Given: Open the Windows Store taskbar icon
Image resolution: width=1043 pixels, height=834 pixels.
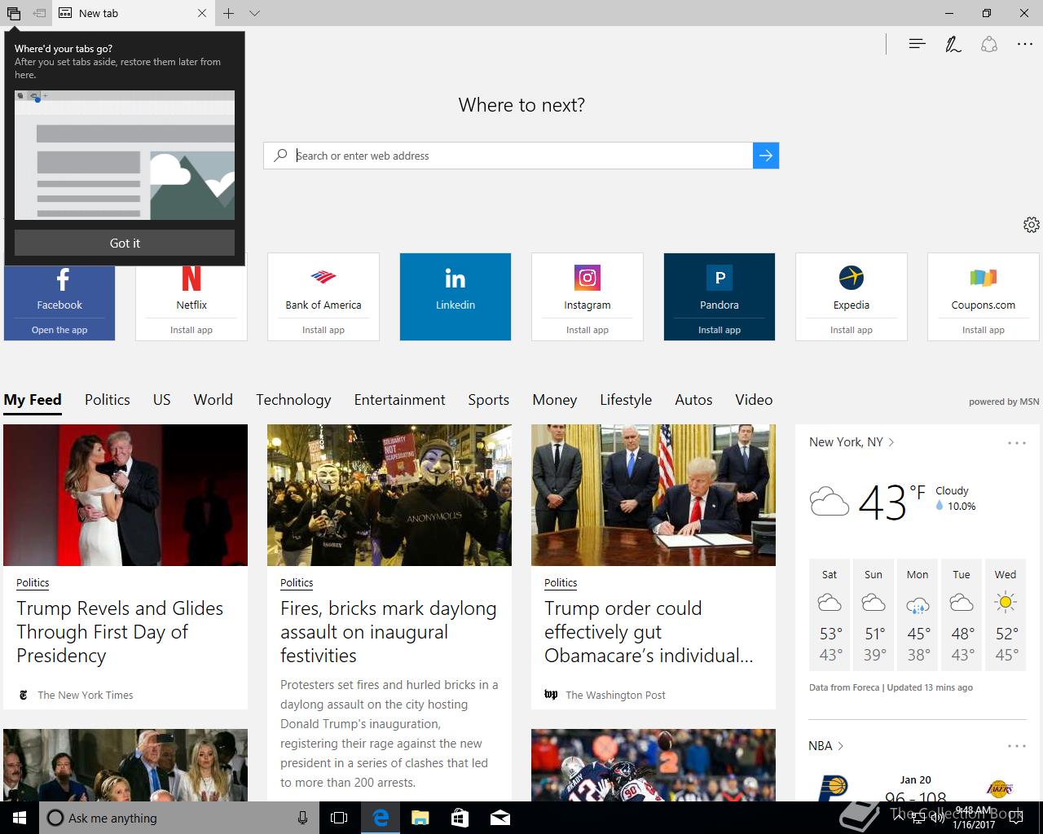Looking at the screenshot, I should point(460,818).
